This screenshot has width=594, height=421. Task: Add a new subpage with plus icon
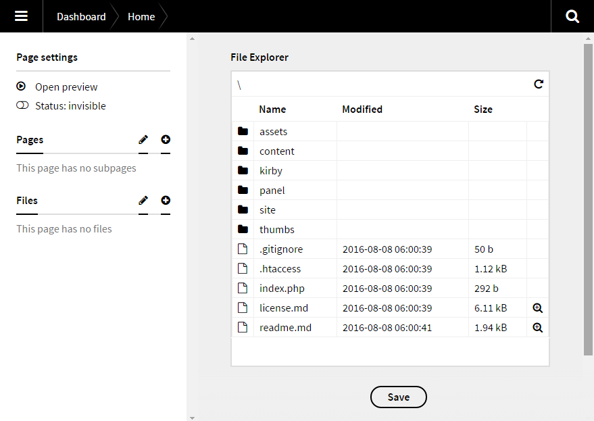click(166, 140)
